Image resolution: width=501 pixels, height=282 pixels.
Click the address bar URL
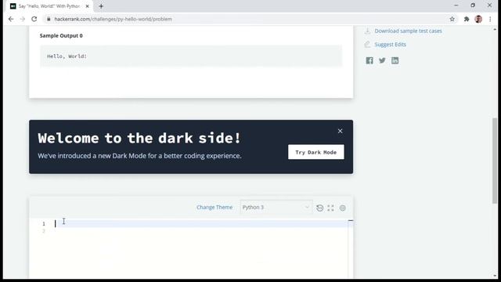click(x=113, y=19)
